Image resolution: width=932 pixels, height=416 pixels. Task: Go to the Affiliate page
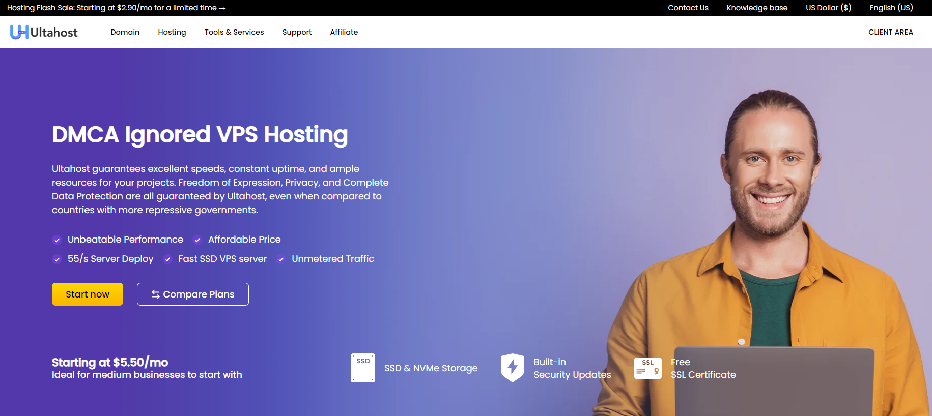point(344,32)
